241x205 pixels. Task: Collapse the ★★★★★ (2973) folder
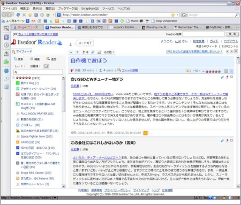click(x=13, y=78)
